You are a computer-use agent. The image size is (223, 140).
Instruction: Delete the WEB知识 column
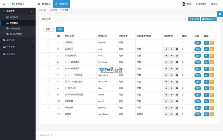click(x=212, y=49)
